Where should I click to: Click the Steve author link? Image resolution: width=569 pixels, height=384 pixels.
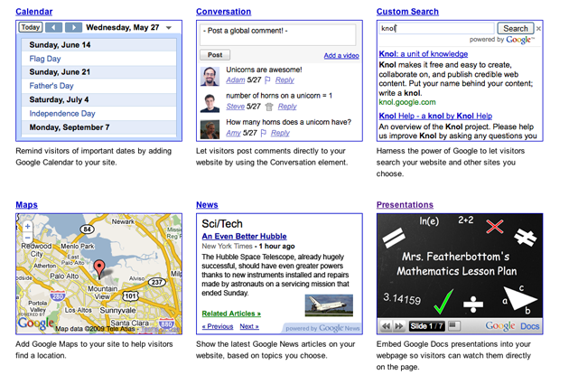coord(235,107)
